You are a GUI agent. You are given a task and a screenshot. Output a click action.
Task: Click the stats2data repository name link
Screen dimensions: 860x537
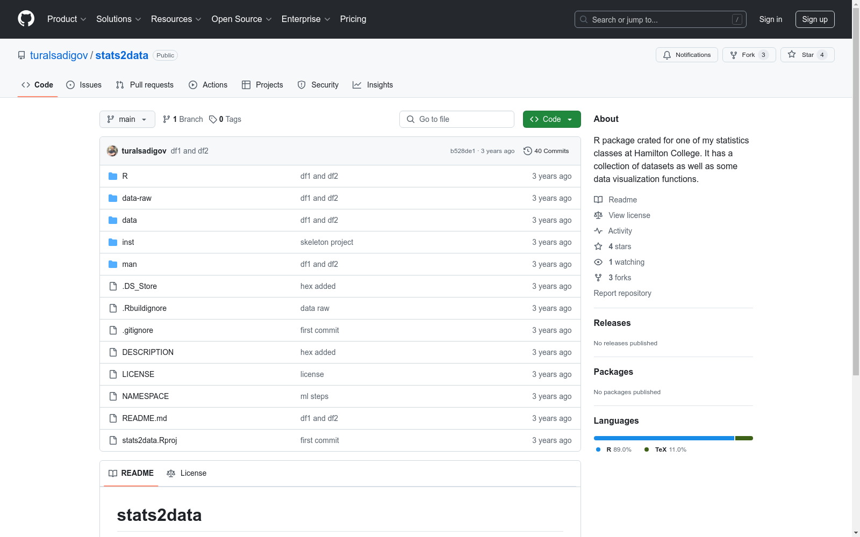coord(122,55)
